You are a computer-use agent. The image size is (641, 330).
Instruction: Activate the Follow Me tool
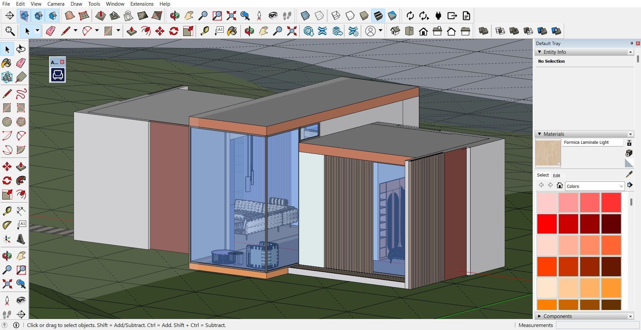point(21,181)
